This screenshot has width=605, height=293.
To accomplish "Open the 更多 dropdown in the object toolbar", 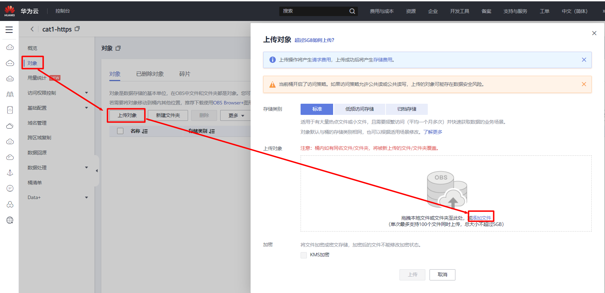I will pyautogui.click(x=236, y=116).
